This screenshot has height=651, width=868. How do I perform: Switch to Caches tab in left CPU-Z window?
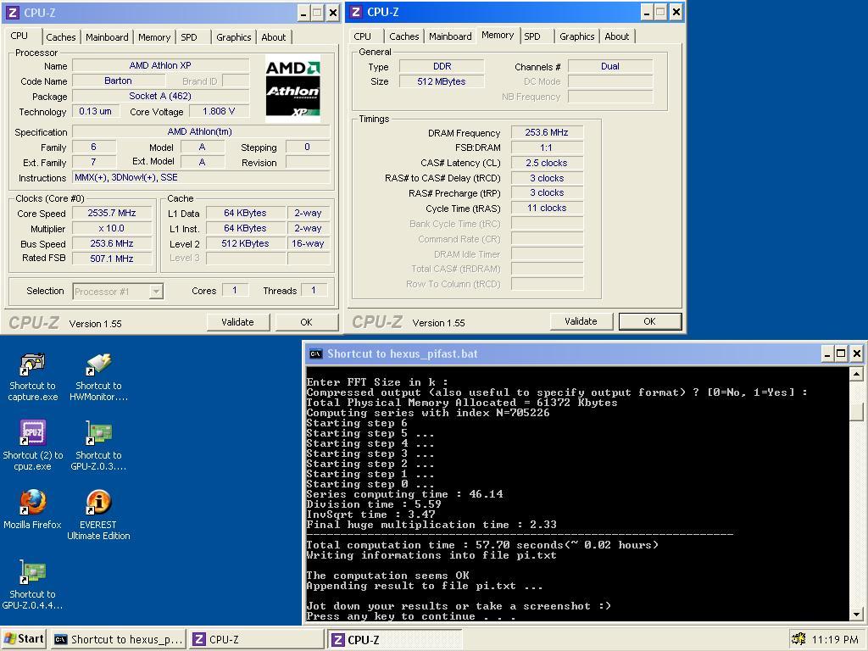pyautogui.click(x=61, y=37)
